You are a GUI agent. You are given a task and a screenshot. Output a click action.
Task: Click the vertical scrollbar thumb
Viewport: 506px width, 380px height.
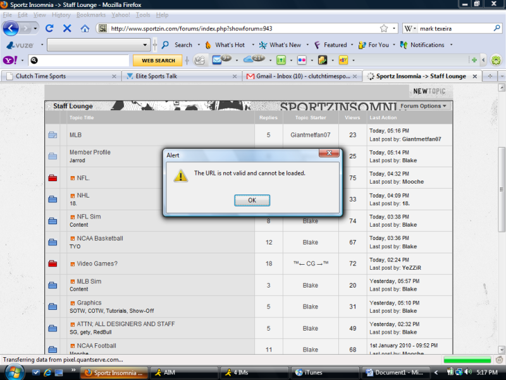tap(501, 189)
